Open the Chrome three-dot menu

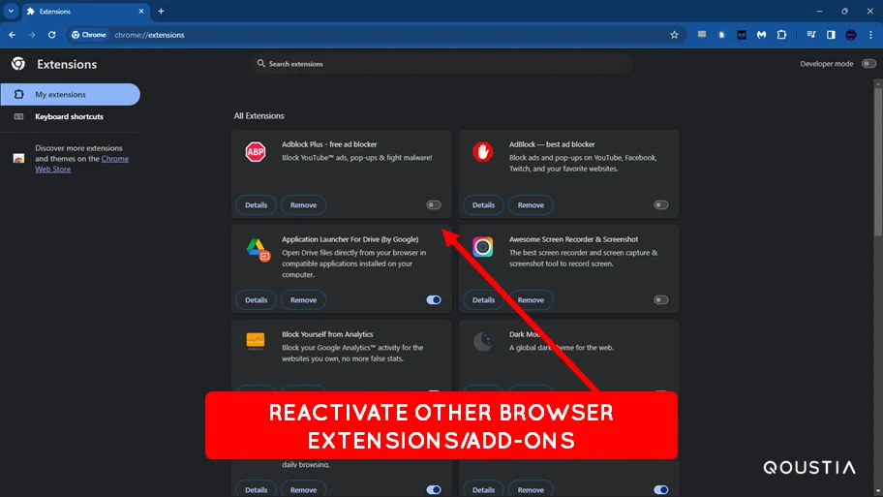870,35
